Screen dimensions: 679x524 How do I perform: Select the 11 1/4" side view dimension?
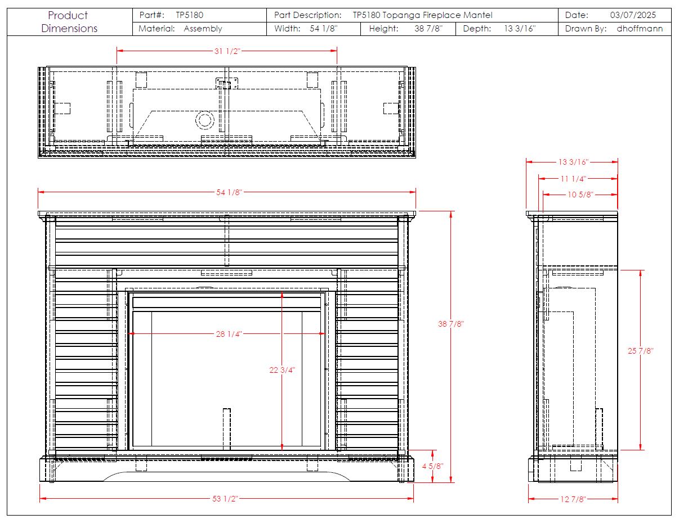tap(573, 179)
